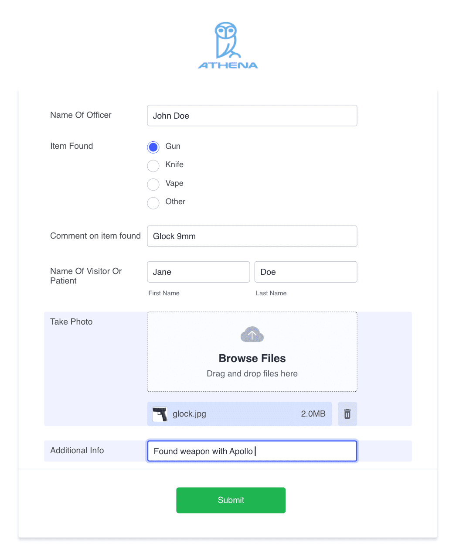The width and height of the screenshot is (456, 547).
Task: Click the First Name field containing Jane
Action: point(198,272)
